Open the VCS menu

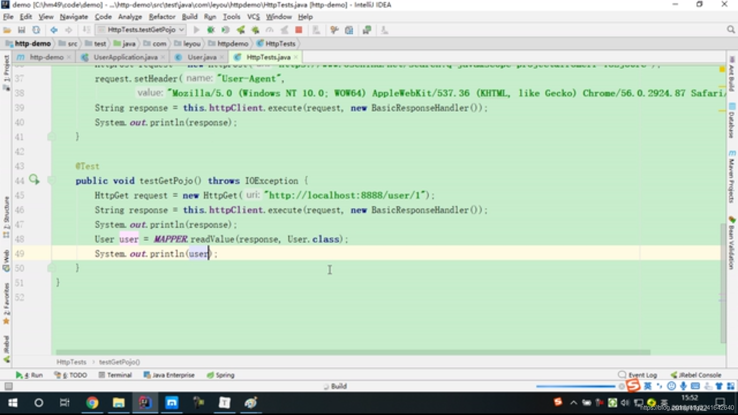click(253, 17)
